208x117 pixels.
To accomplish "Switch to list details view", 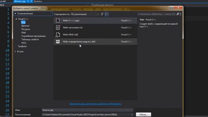I will [107, 14].
